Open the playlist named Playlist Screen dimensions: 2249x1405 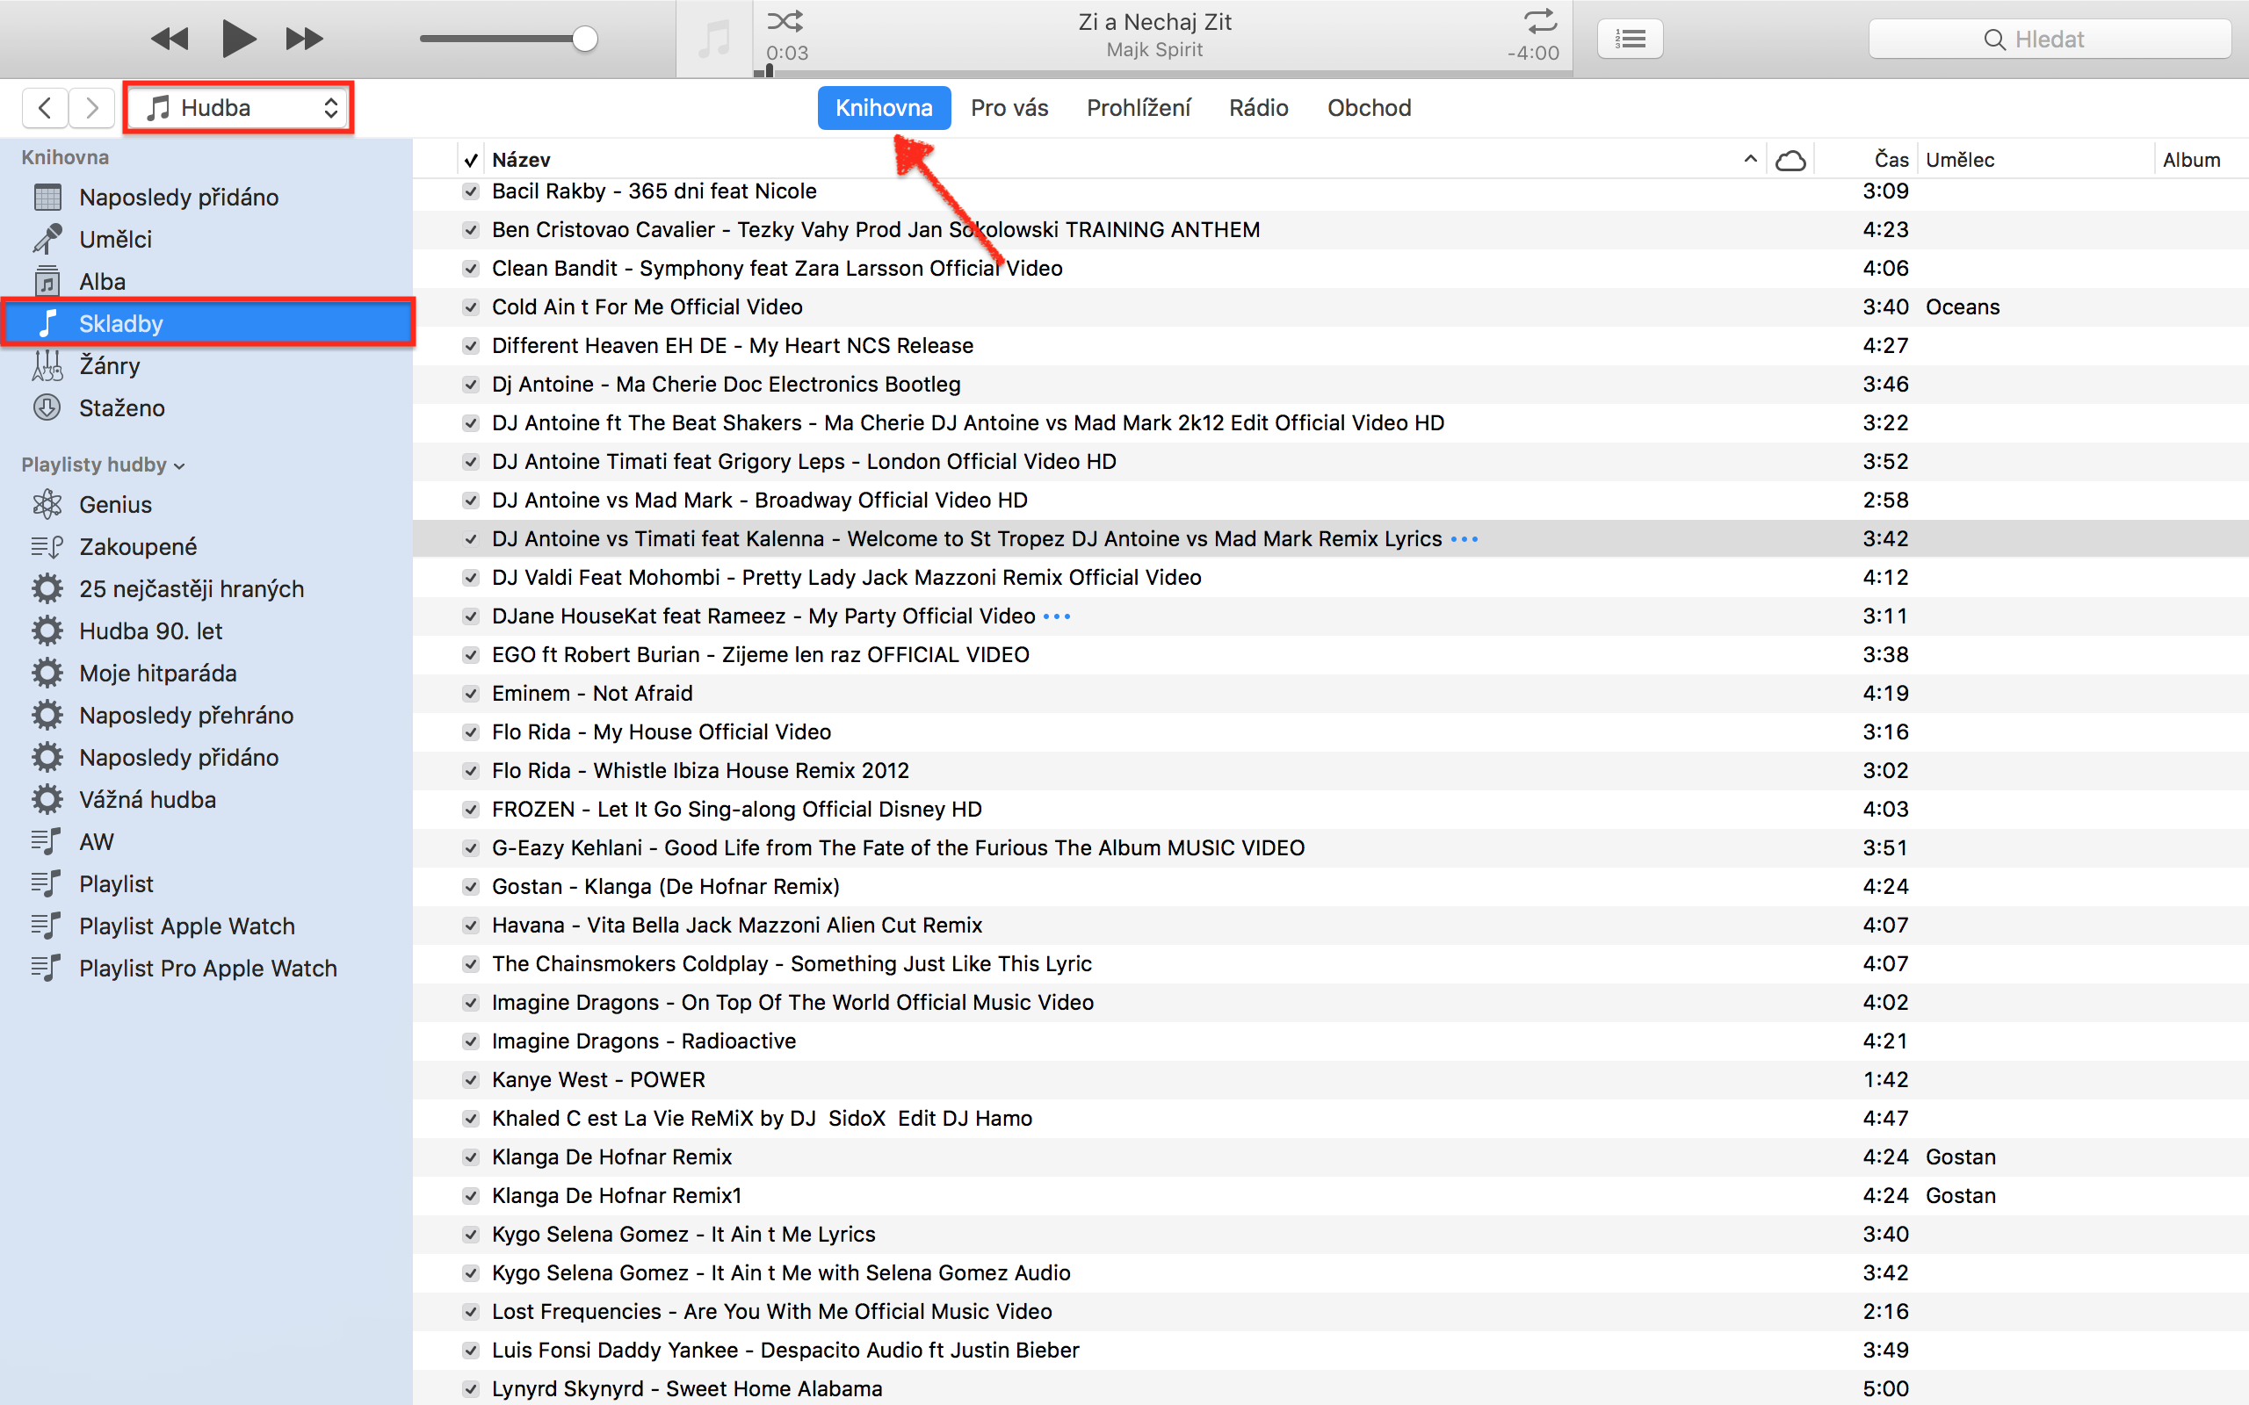[x=206, y=883]
